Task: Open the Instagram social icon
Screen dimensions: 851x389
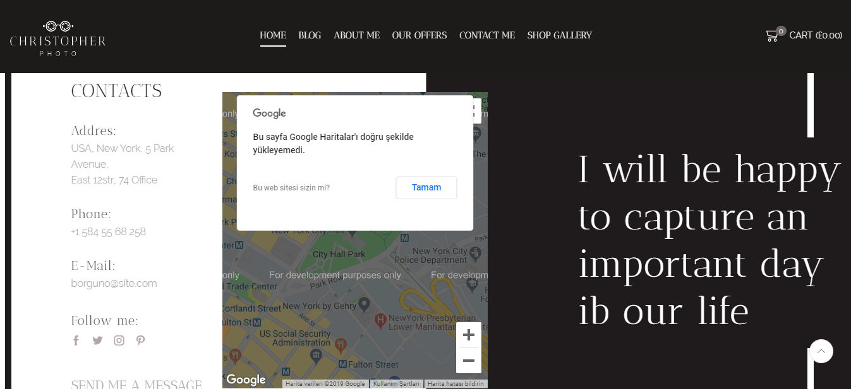Action: 119,340
